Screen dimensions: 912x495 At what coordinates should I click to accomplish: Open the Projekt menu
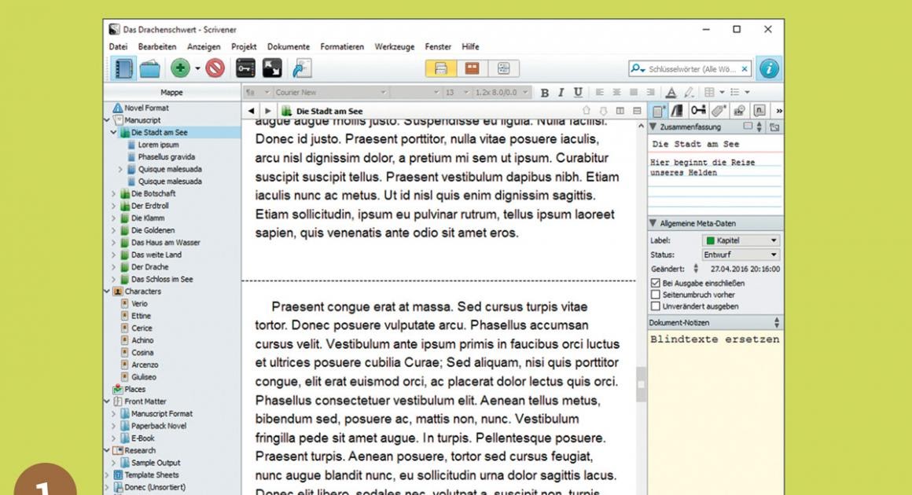(244, 46)
